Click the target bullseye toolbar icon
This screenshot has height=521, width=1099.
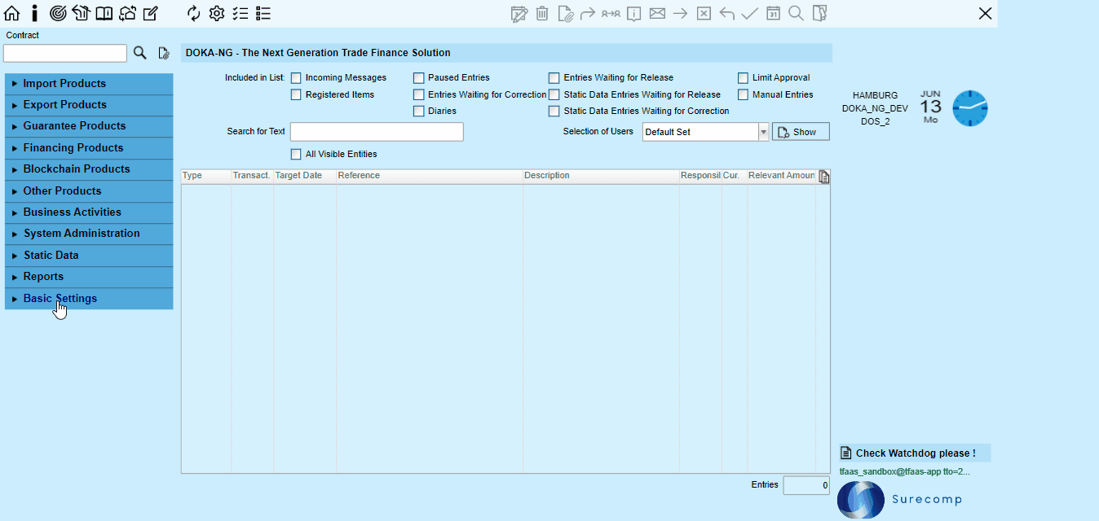[58, 13]
